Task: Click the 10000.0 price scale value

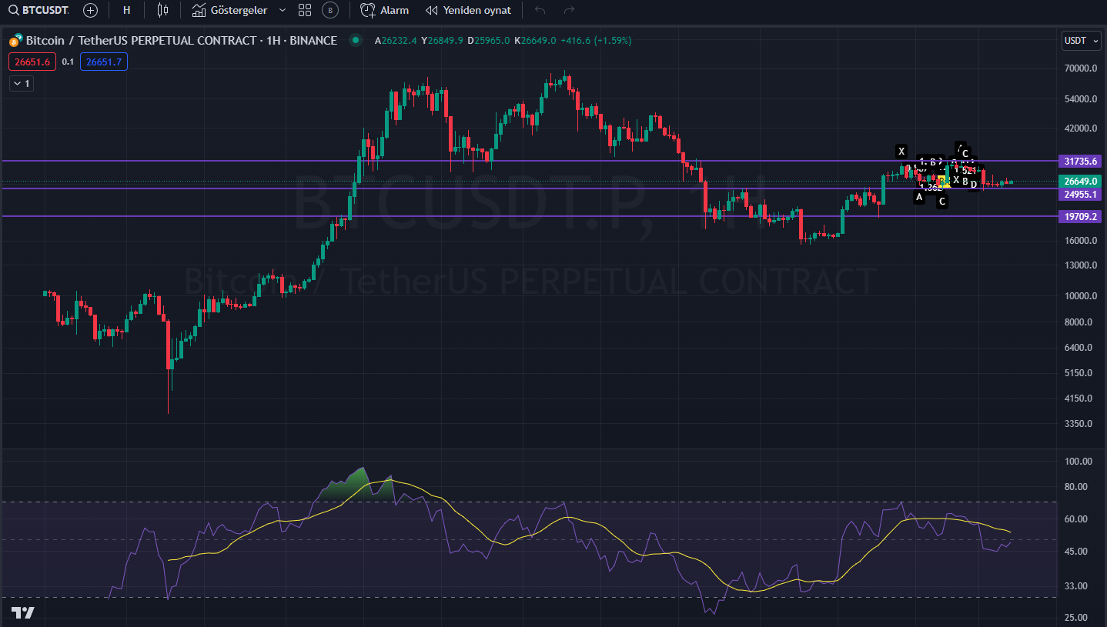Action: pos(1081,296)
